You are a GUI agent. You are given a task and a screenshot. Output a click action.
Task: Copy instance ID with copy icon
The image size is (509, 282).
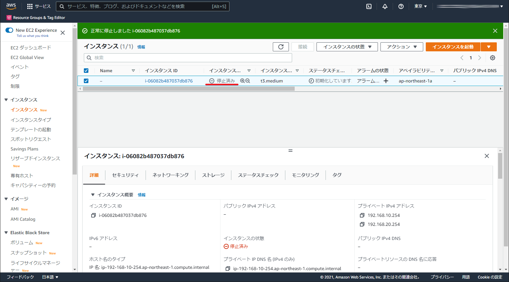pyautogui.click(x=94, y=215)
